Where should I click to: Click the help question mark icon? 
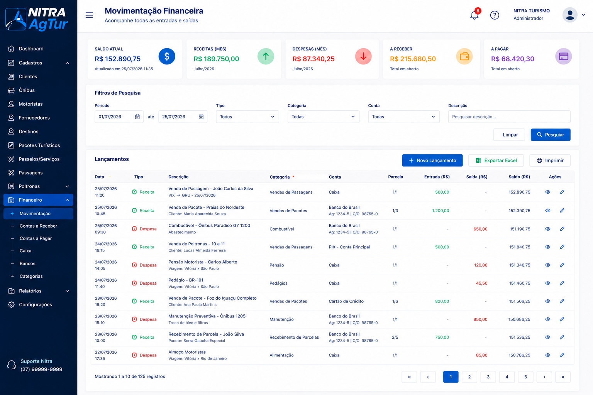tap(495, 15)
